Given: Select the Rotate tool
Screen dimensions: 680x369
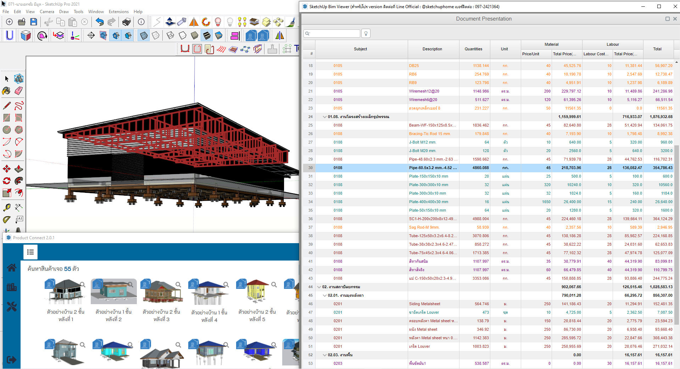Looking at the screenshot, I should (x=6, y=181).
